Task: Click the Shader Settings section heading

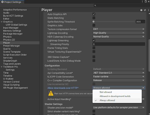Action: [x=54, y=104]
